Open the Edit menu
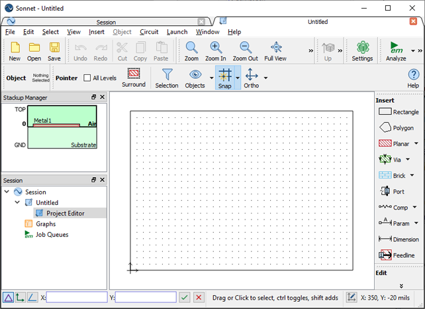425x309 pixels. tap(28, 32)
